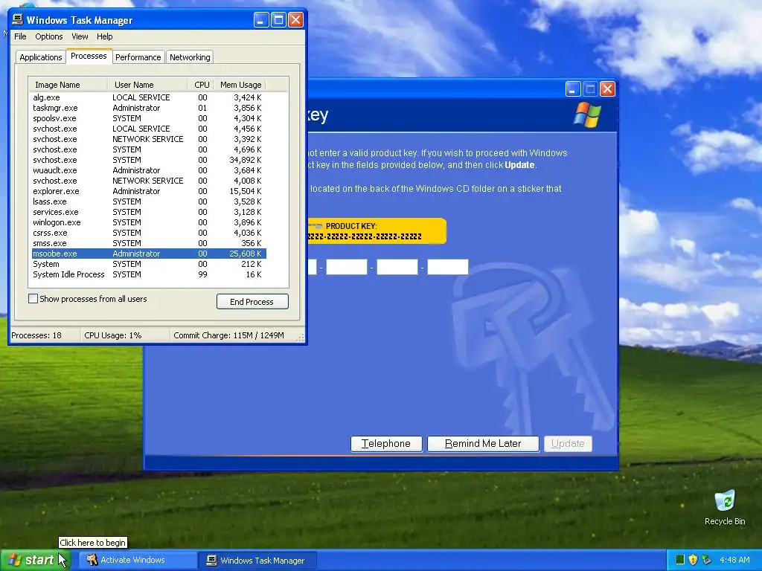Viewport: 762px width, 571px height.
Task: Click the Telephone button
Action: [386, 444]
